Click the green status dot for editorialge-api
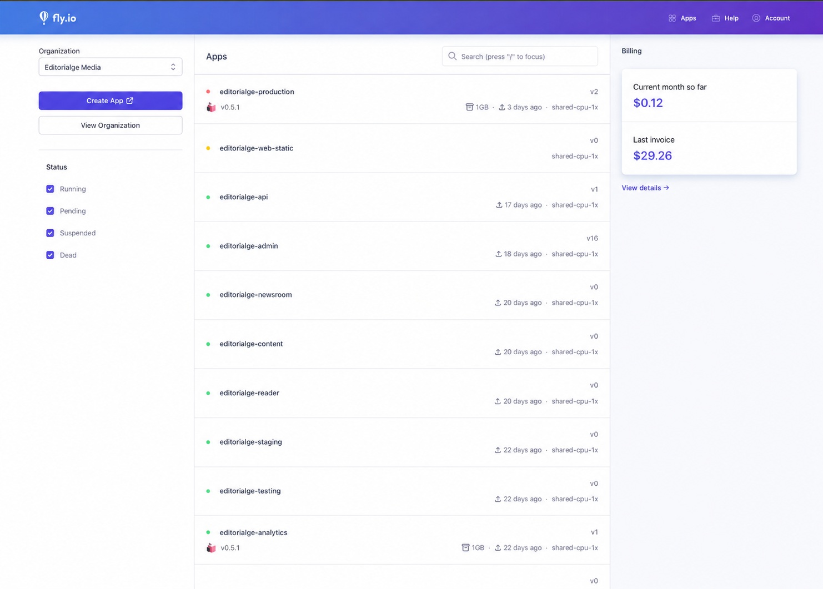This screenshot has width=823, height=589. [208, 197]
